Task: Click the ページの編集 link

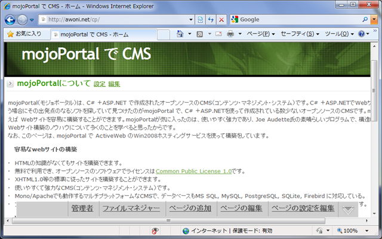Action: [x=241, y=209]
